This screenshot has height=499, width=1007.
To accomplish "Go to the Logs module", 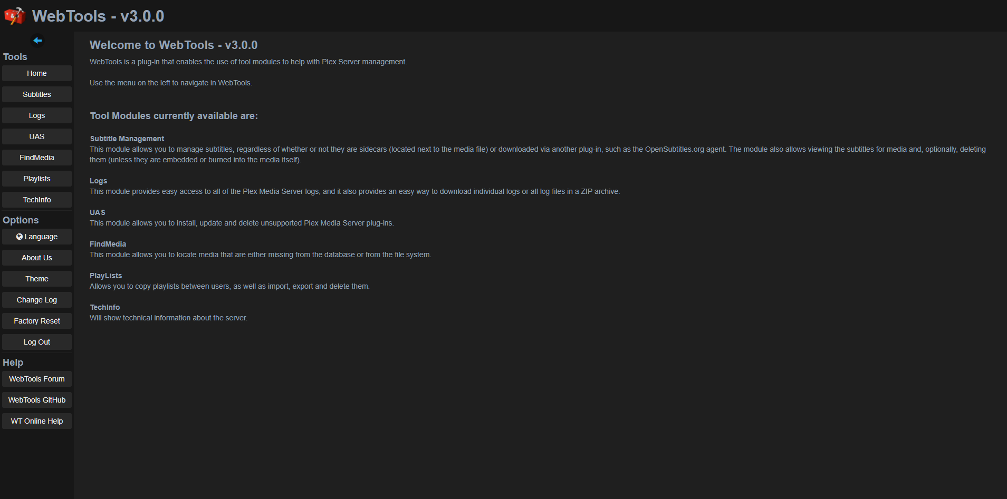I will click(x=37, y=115).
